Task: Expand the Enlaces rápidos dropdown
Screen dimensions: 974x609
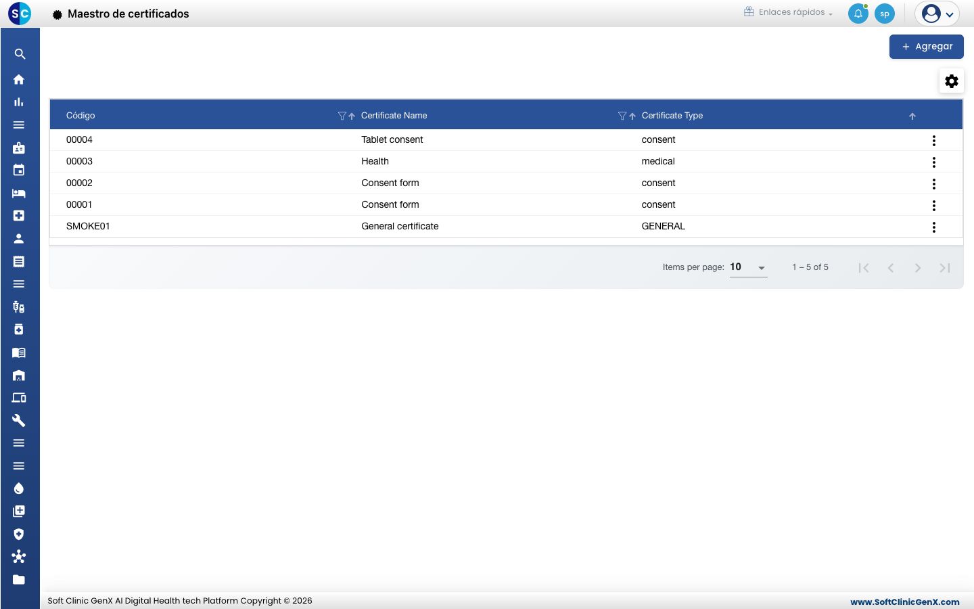Action: (789, 12)
